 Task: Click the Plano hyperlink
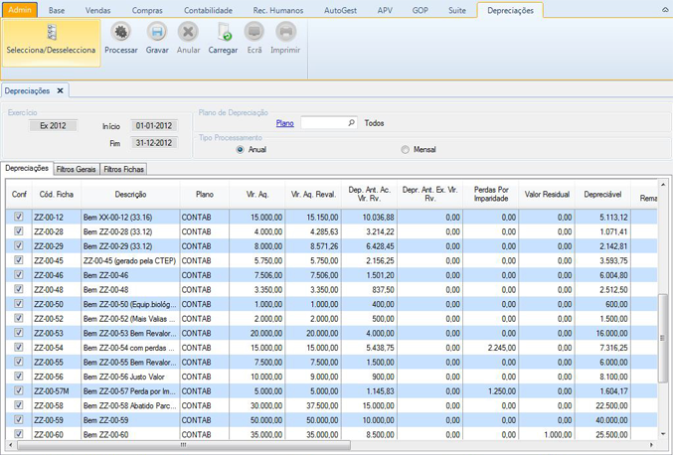(x=284, y=123)
